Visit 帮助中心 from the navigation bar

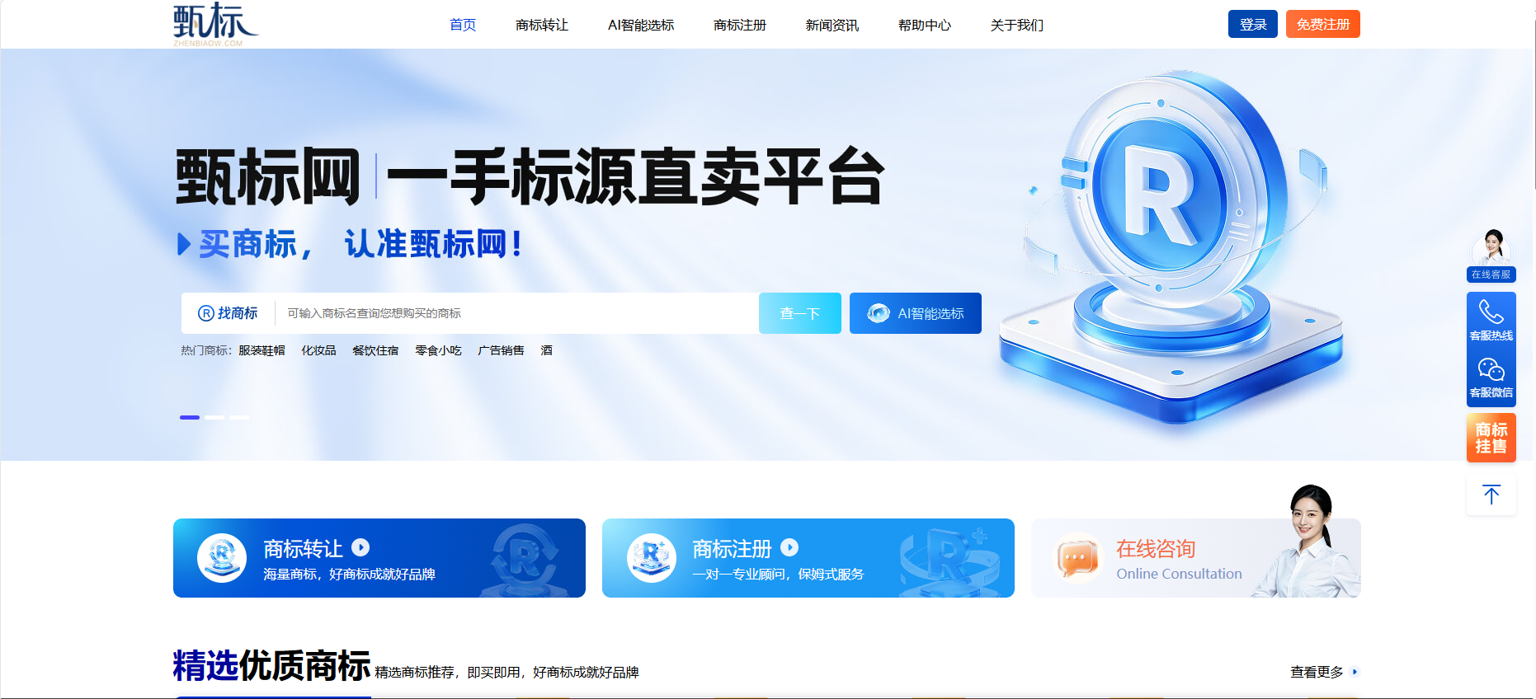(x=925, y=25)
